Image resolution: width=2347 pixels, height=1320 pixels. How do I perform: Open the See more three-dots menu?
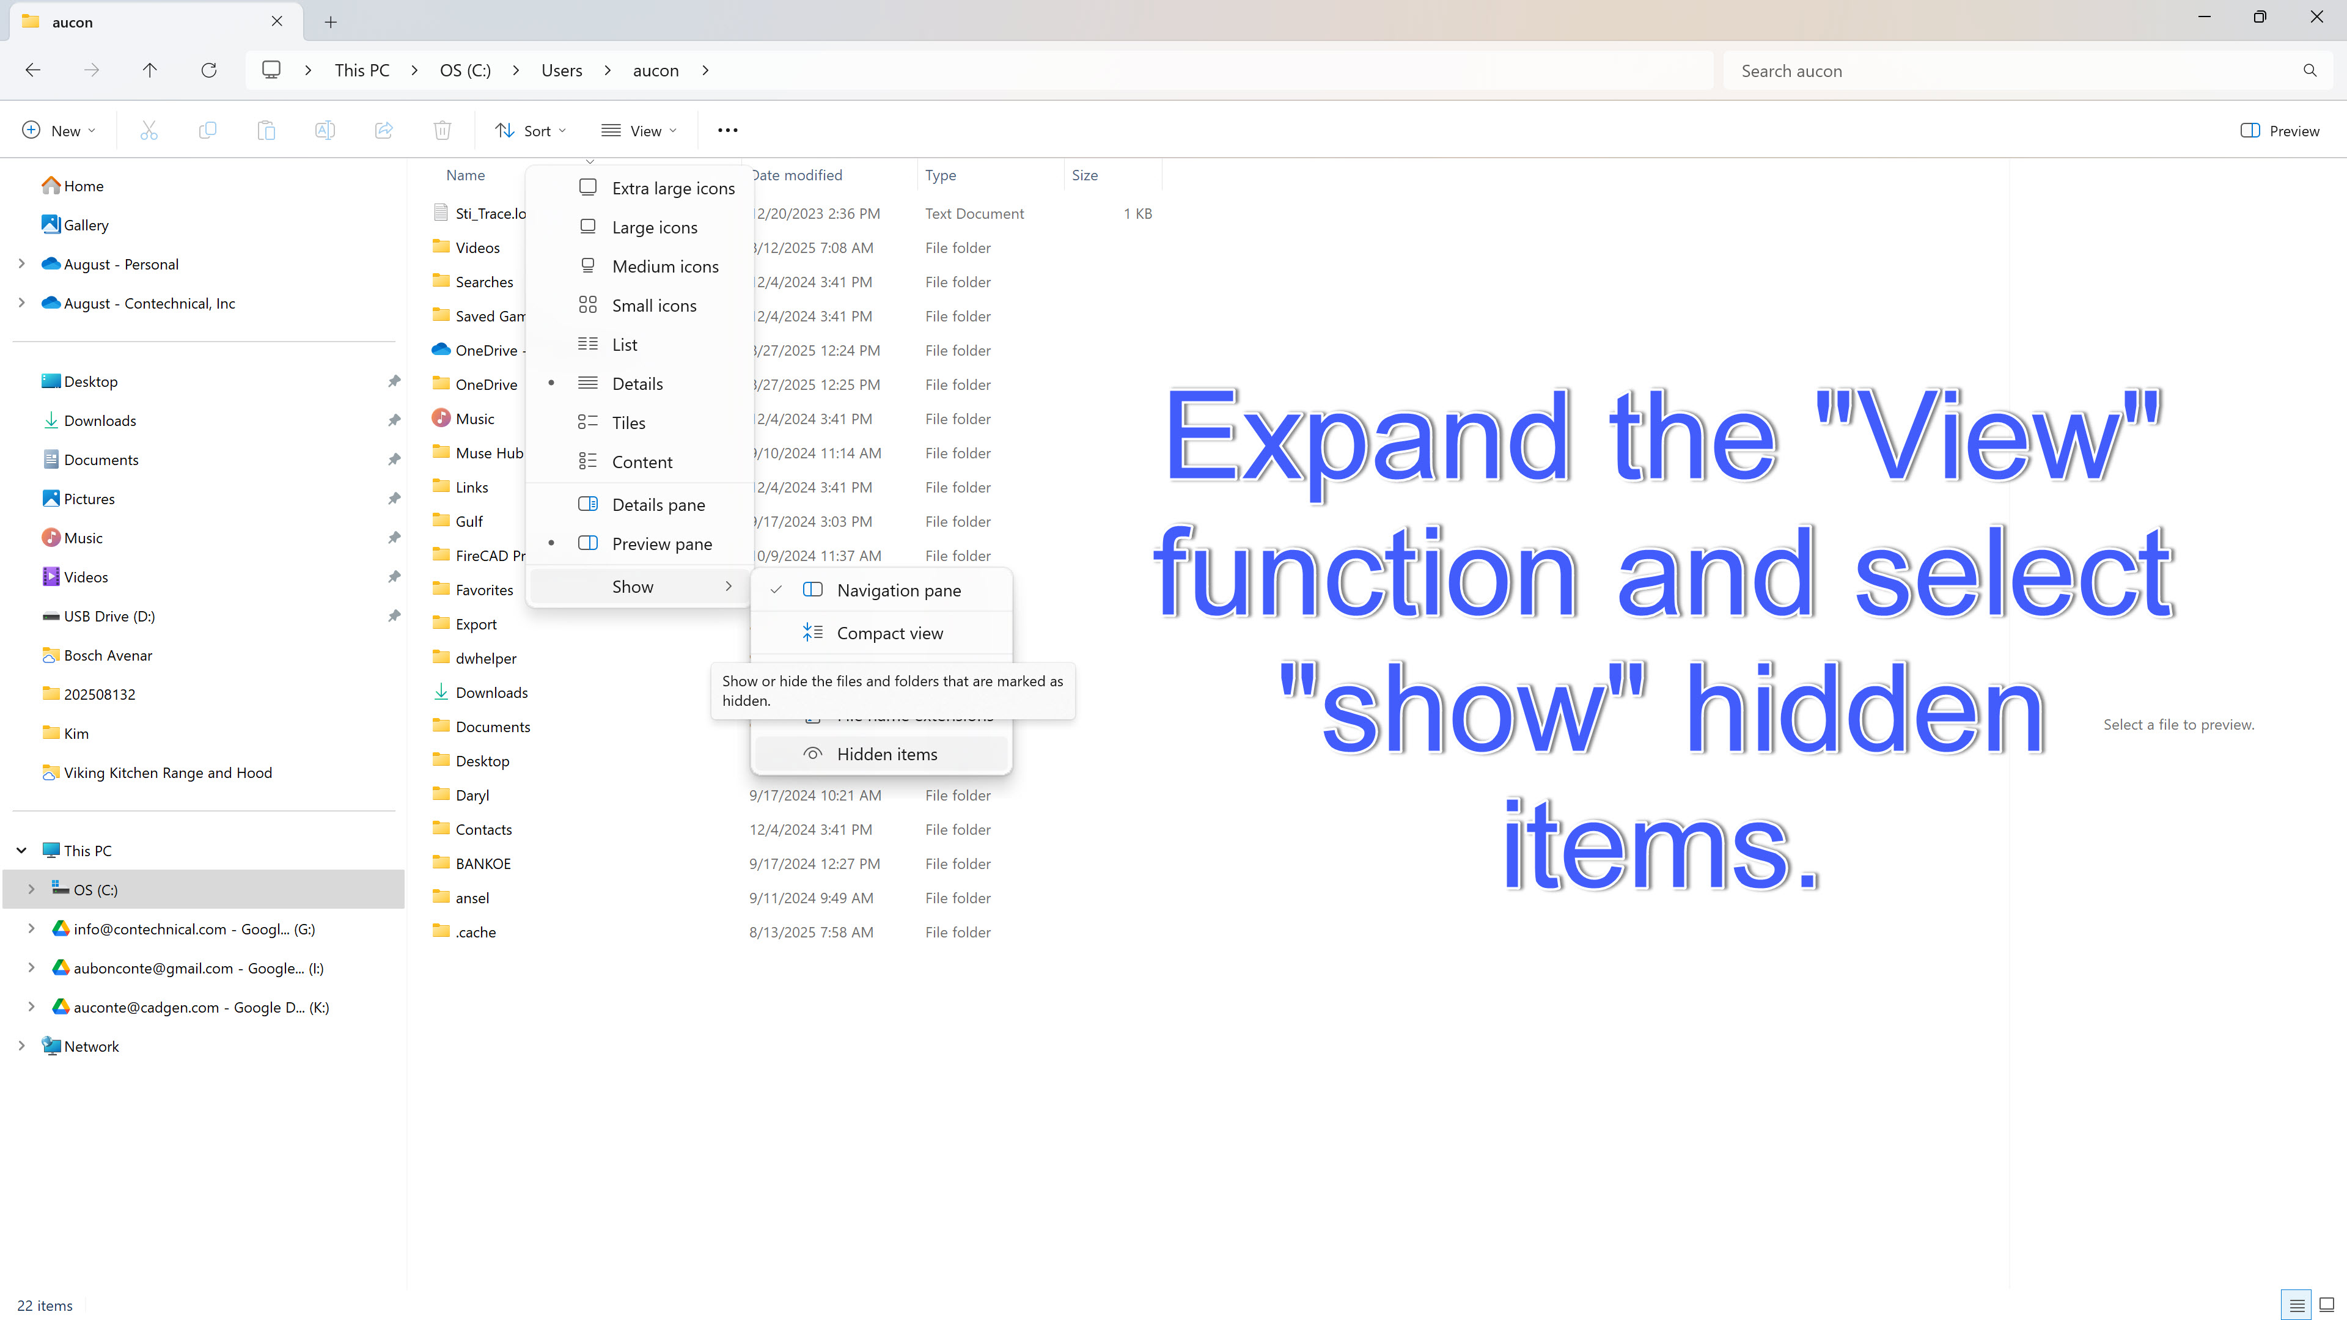click(727, 130)
